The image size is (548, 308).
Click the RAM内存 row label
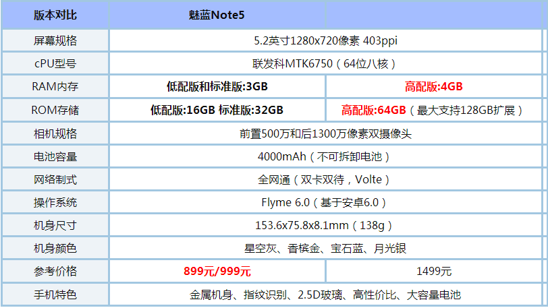(55, 86)
